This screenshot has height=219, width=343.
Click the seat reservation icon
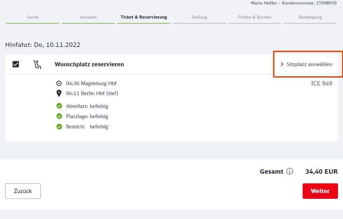pyautogui.click(x=37, y=64)
